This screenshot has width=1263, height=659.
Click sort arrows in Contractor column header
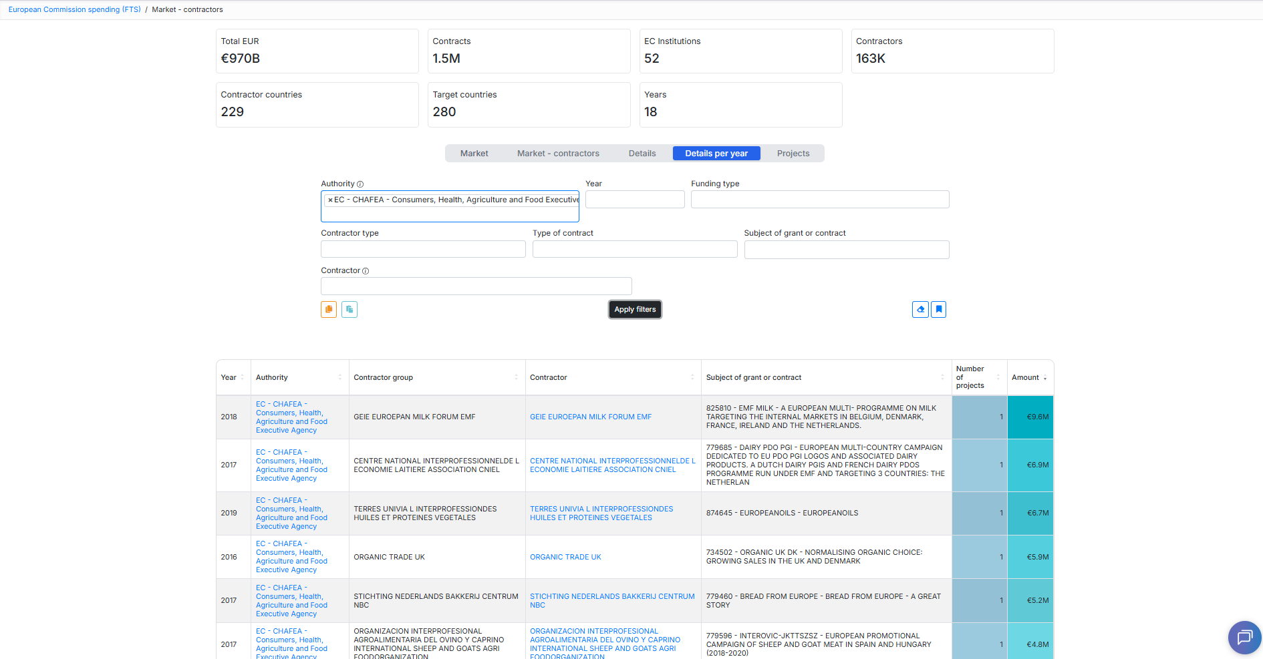pos(692,378)
